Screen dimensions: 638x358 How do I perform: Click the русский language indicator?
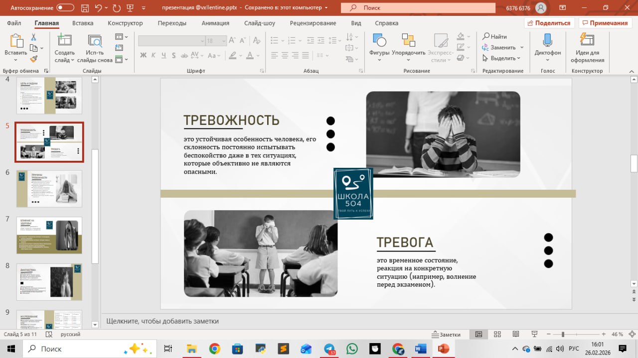(71, 335)
